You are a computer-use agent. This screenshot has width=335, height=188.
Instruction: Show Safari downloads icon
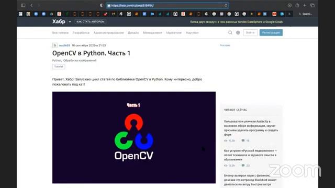click(x=289, y=5)
